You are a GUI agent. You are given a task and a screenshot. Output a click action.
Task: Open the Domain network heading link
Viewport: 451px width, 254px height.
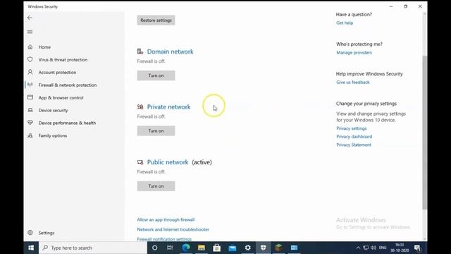[171, 52]
